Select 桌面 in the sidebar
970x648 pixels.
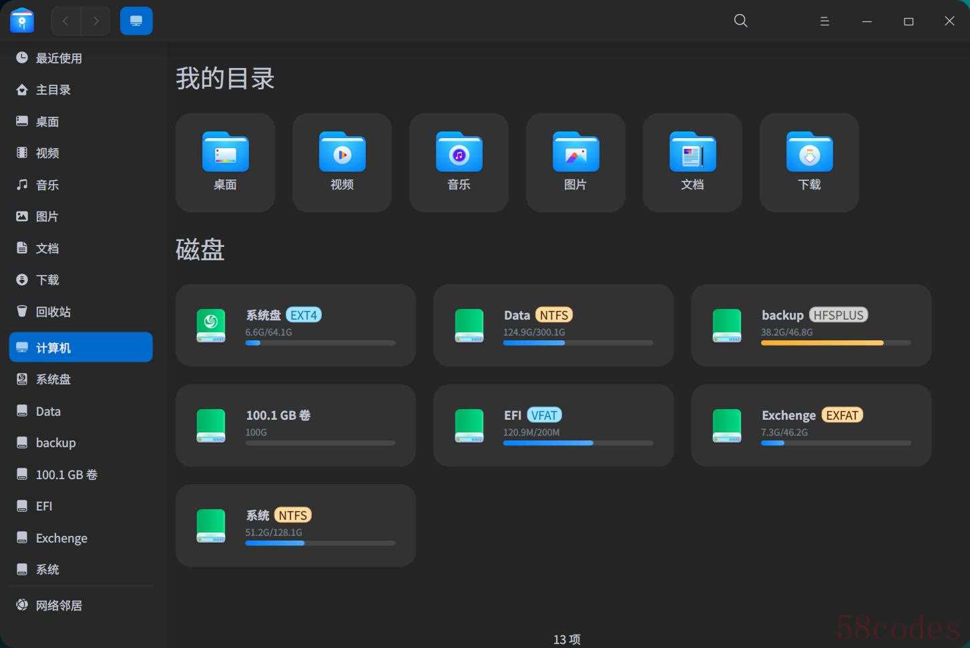click(81, 121)
